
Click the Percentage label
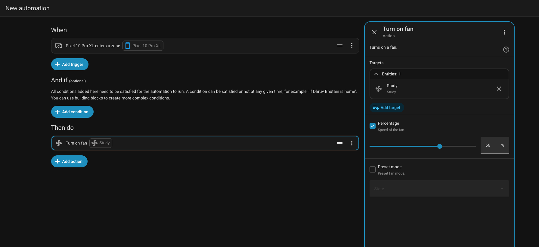[388, 123]
